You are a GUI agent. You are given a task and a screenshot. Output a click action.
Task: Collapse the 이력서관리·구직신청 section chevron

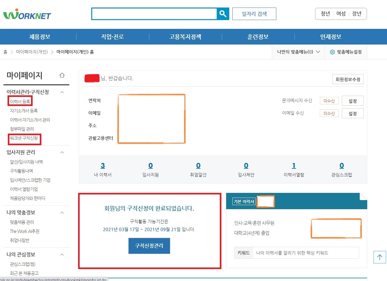coord(62,92)
